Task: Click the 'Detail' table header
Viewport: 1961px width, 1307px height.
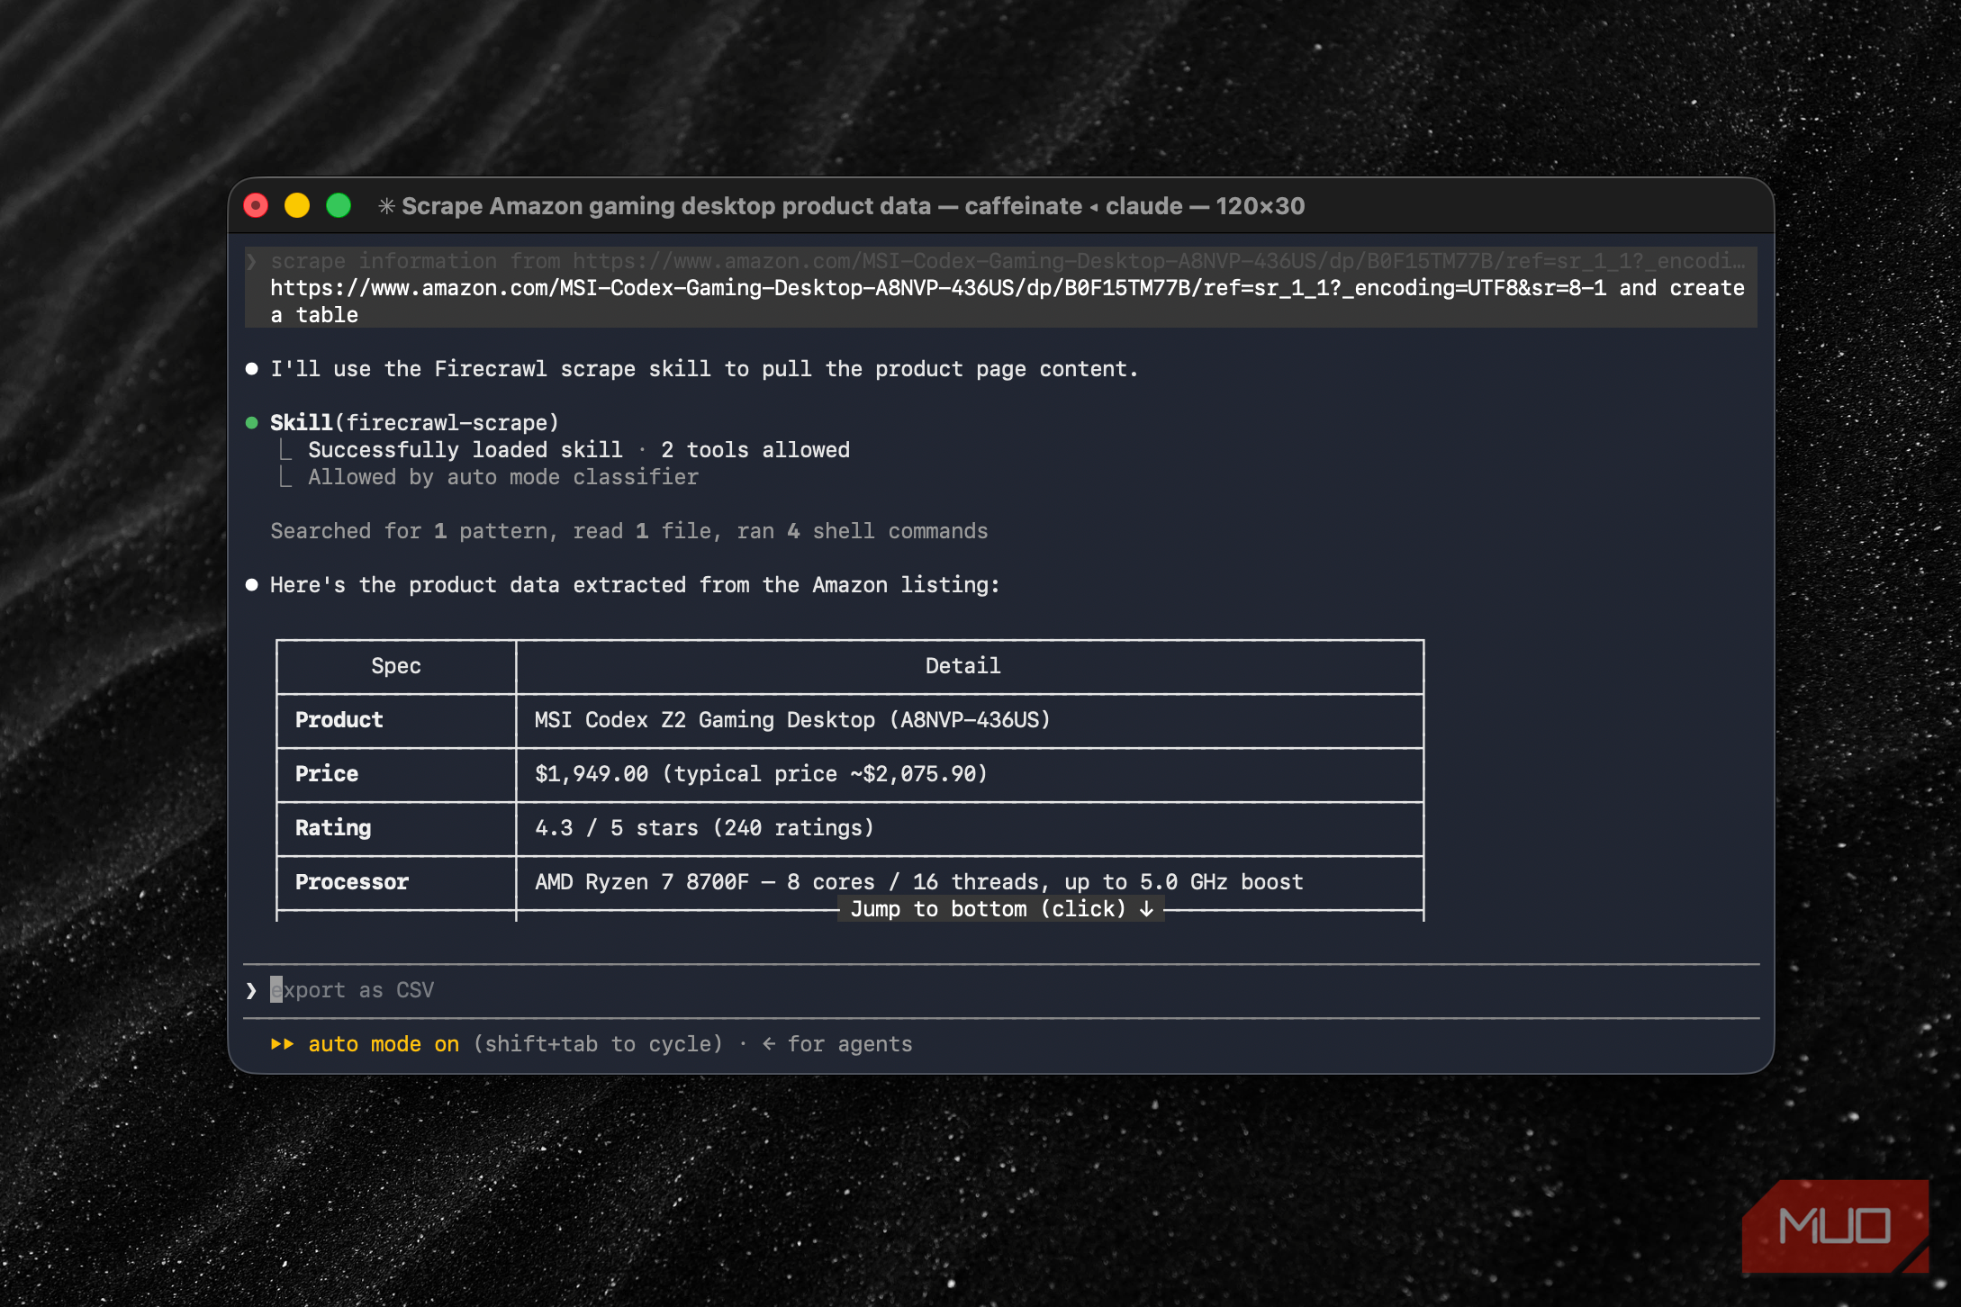Action: tap(963, 666)
